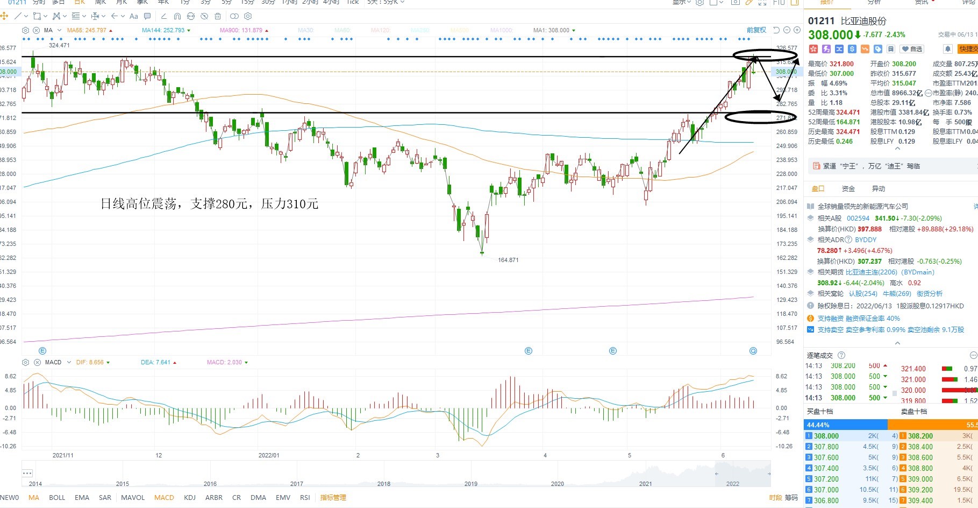Click the timeline navigator ellipsis handle

[27, 473]
